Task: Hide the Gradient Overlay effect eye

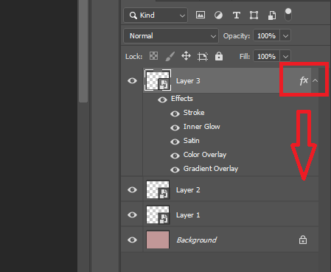Action: click(175, 170)
